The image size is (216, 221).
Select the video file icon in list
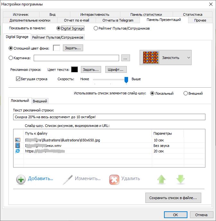(x=18, y=146)
